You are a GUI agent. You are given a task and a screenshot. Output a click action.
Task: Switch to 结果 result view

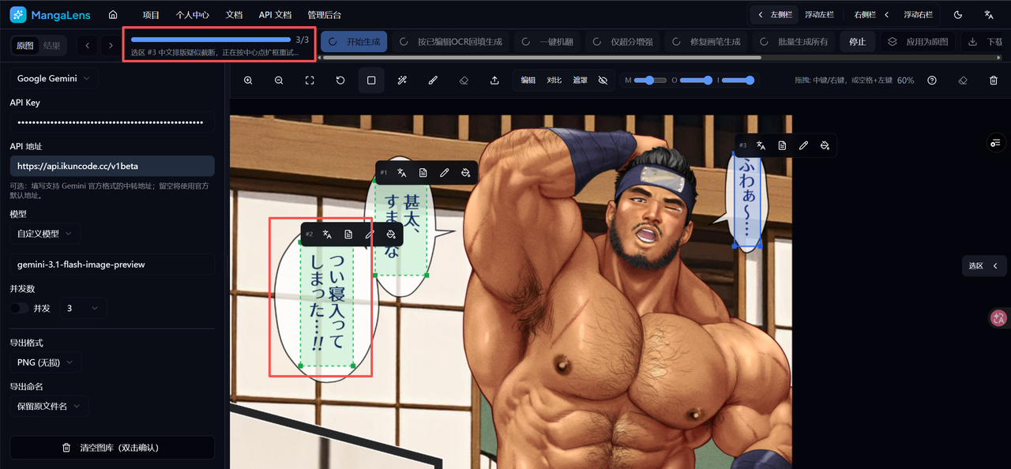pyautogui.click(x=51, y=46)
